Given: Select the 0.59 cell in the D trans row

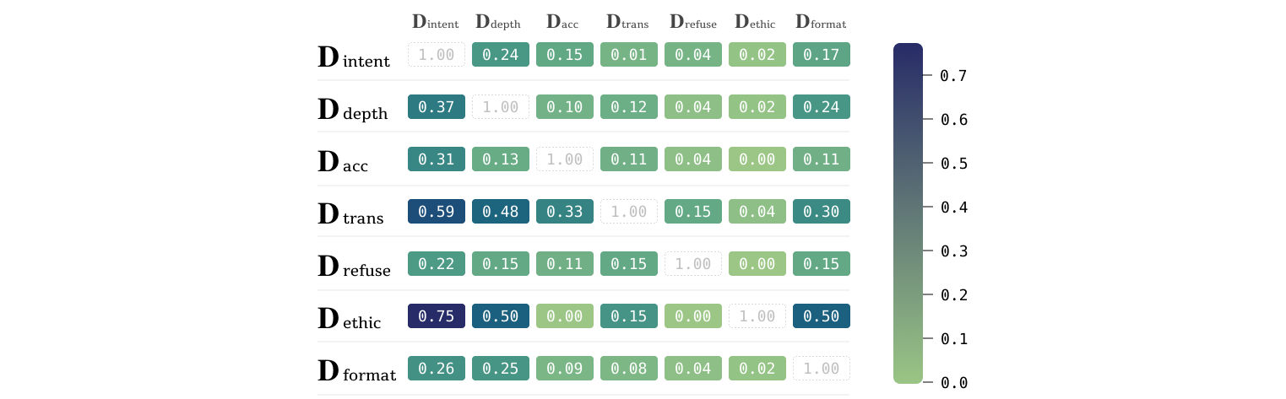Looking at the screenshot, I should [436, 212].
